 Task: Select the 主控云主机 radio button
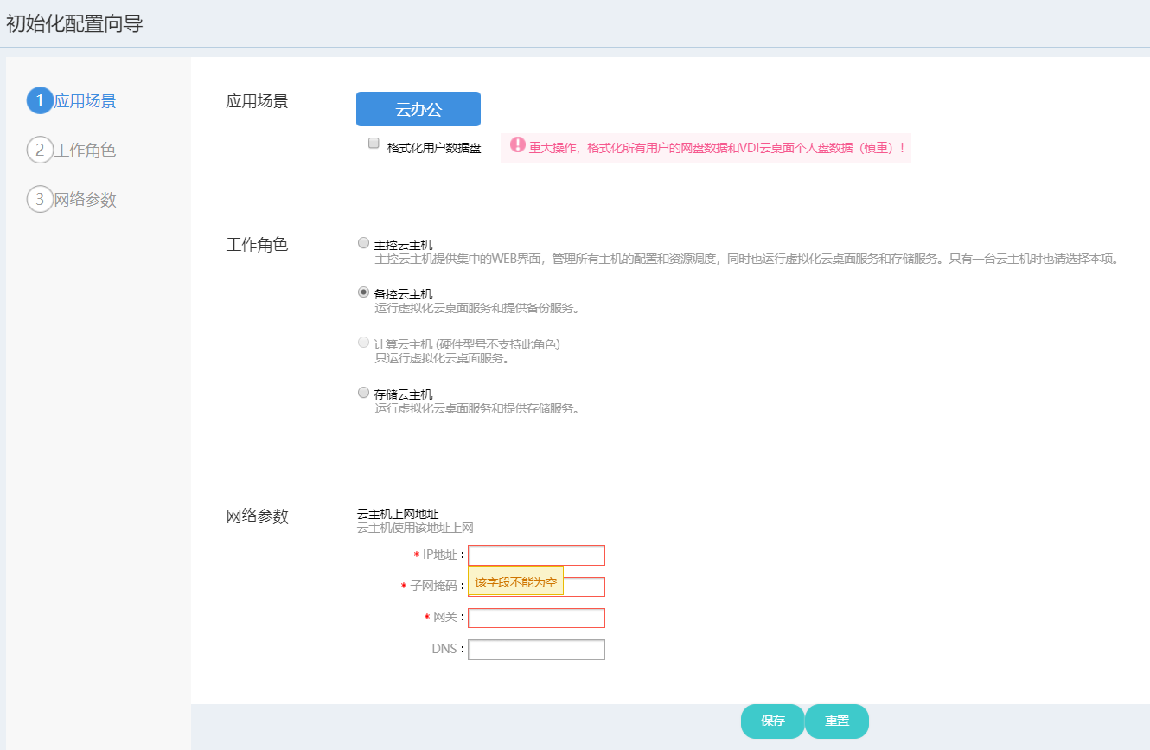363,243
